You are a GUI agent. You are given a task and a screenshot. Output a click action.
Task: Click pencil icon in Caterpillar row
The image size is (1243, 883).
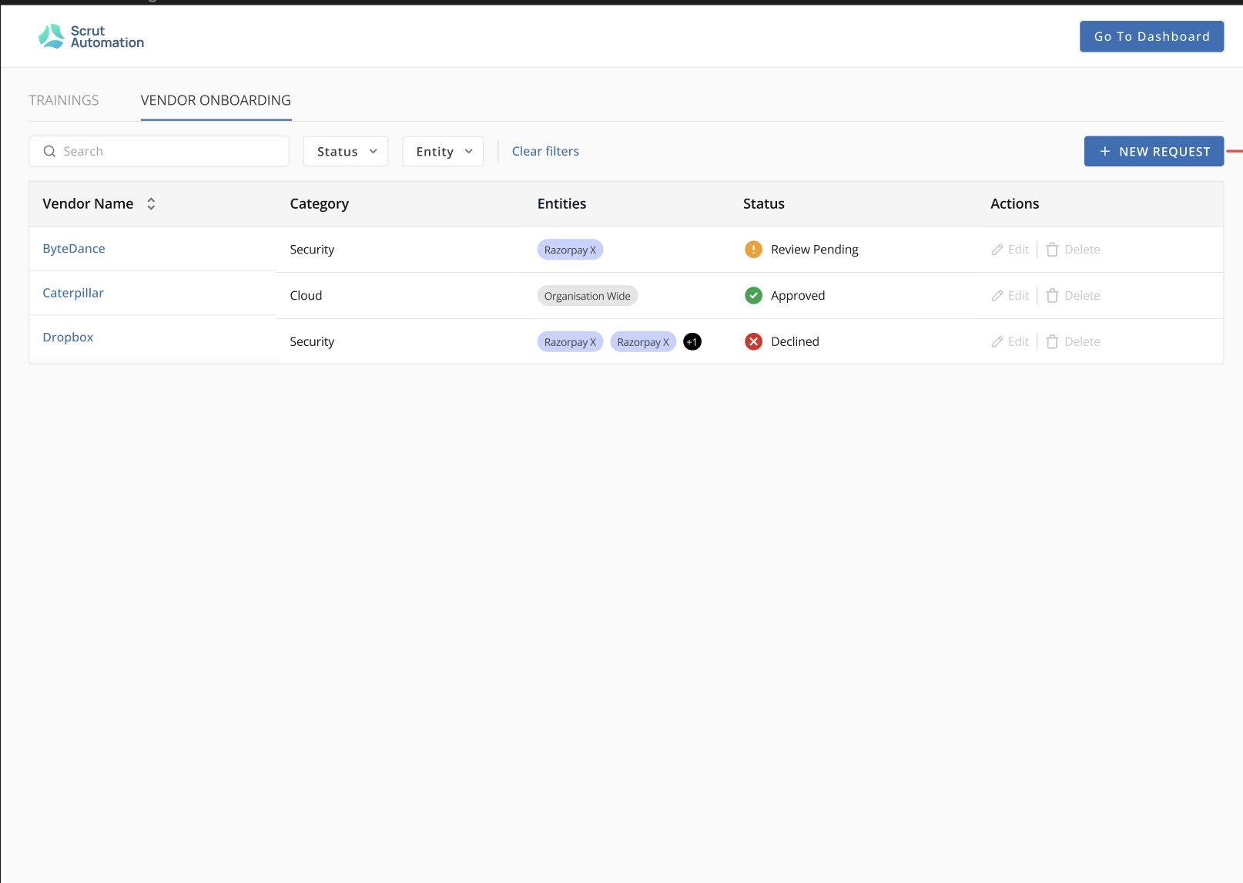[997, 296]
